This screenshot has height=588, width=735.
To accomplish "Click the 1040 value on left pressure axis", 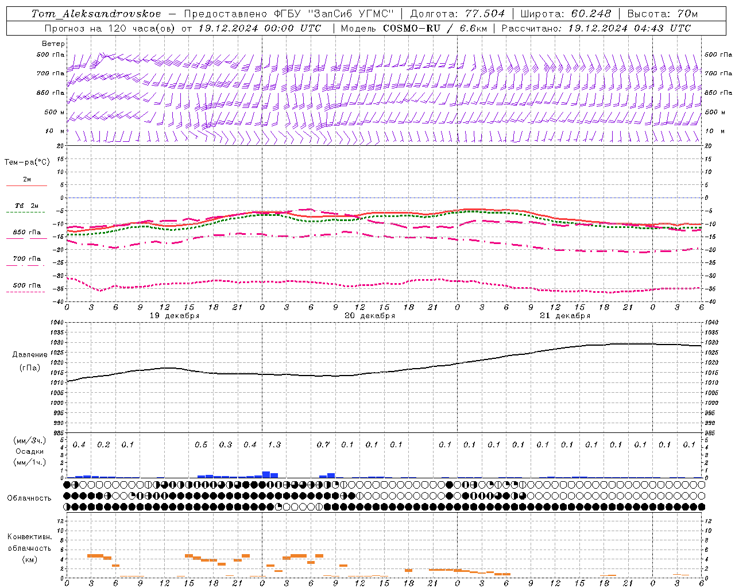I will coord(57,323).
